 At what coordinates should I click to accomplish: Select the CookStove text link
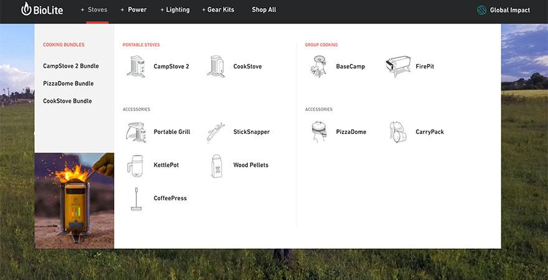point(247,67)
